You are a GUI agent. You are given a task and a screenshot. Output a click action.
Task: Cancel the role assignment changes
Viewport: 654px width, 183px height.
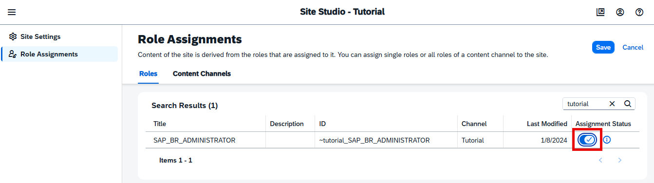point(633,47)
